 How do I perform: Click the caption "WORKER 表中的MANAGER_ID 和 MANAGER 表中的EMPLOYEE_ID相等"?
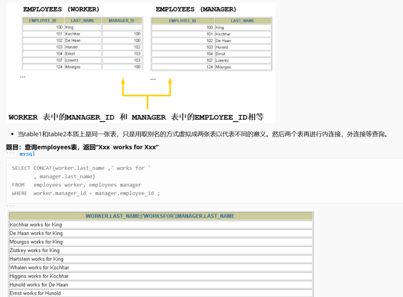(x=136, y=117)
